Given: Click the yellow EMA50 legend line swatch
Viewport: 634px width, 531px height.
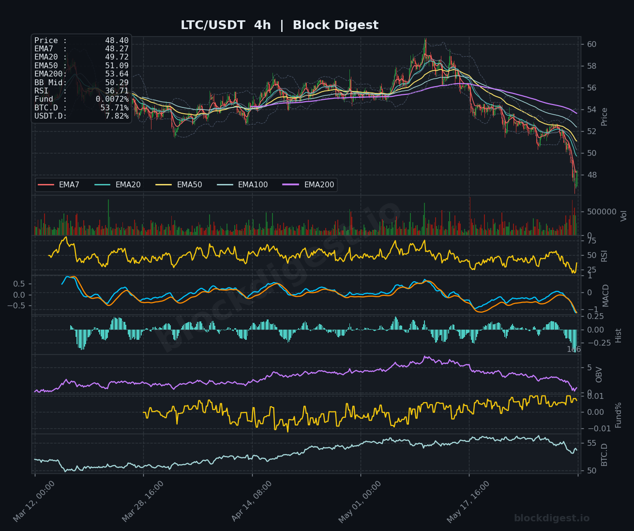Looking at the screenshot, I should click(164, 185).
